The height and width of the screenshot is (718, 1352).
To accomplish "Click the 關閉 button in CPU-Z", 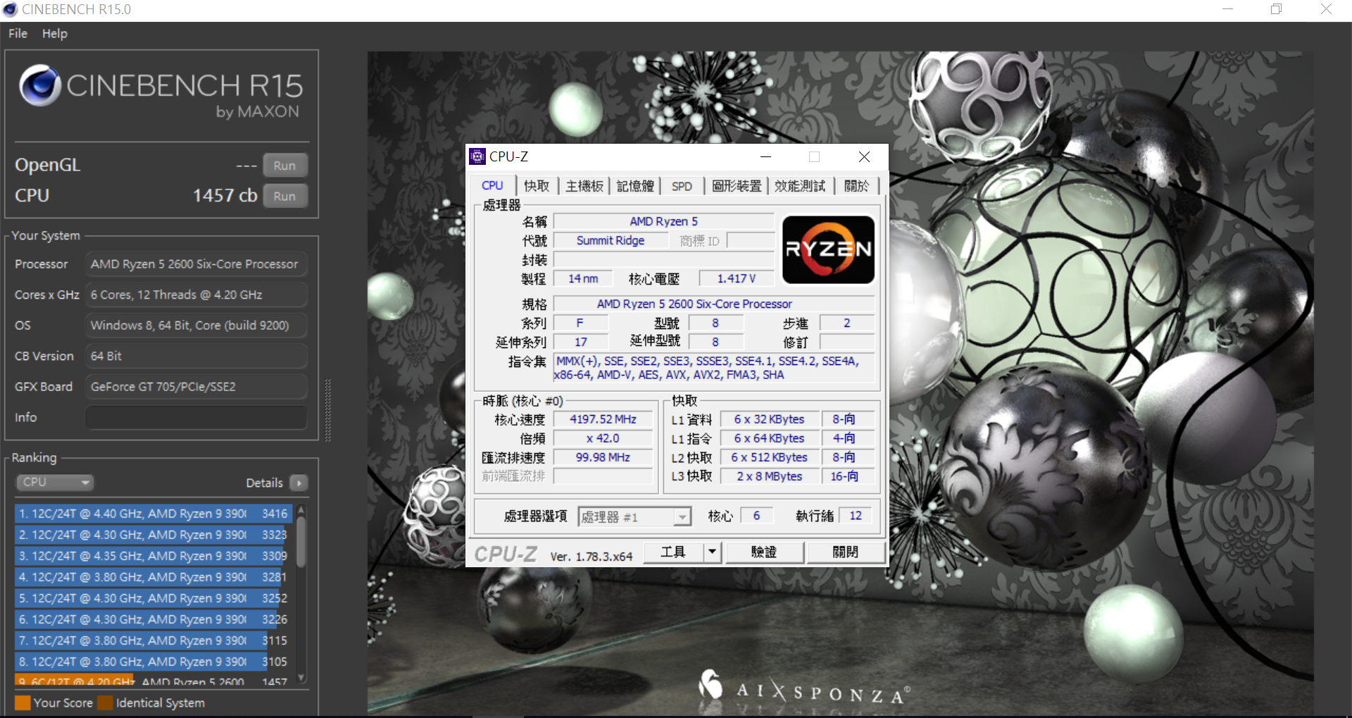I will tap(845, 552).
